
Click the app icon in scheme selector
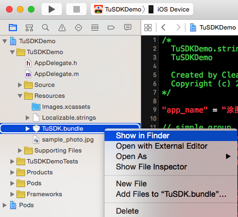pyautogui.click(x=98, y=9)
